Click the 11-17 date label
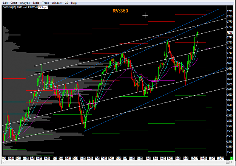 pyautogui.click(x=221, y=158)
